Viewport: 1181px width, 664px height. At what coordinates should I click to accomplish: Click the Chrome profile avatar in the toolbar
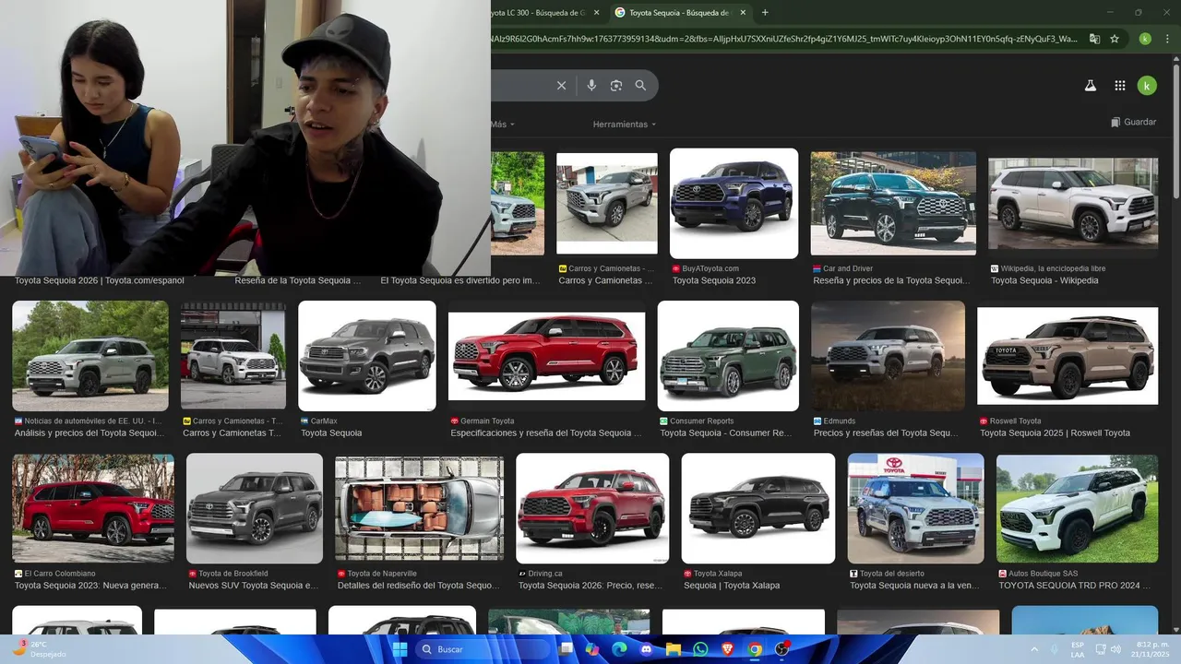pyautogui.click(x=1145, y=39)
